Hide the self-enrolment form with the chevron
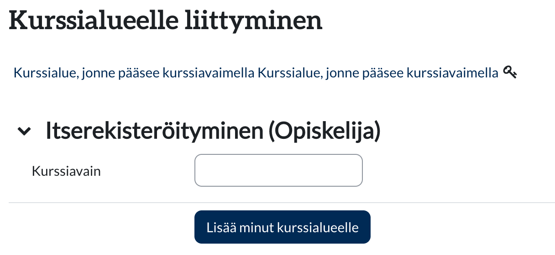555x255 pixels. 24,132
